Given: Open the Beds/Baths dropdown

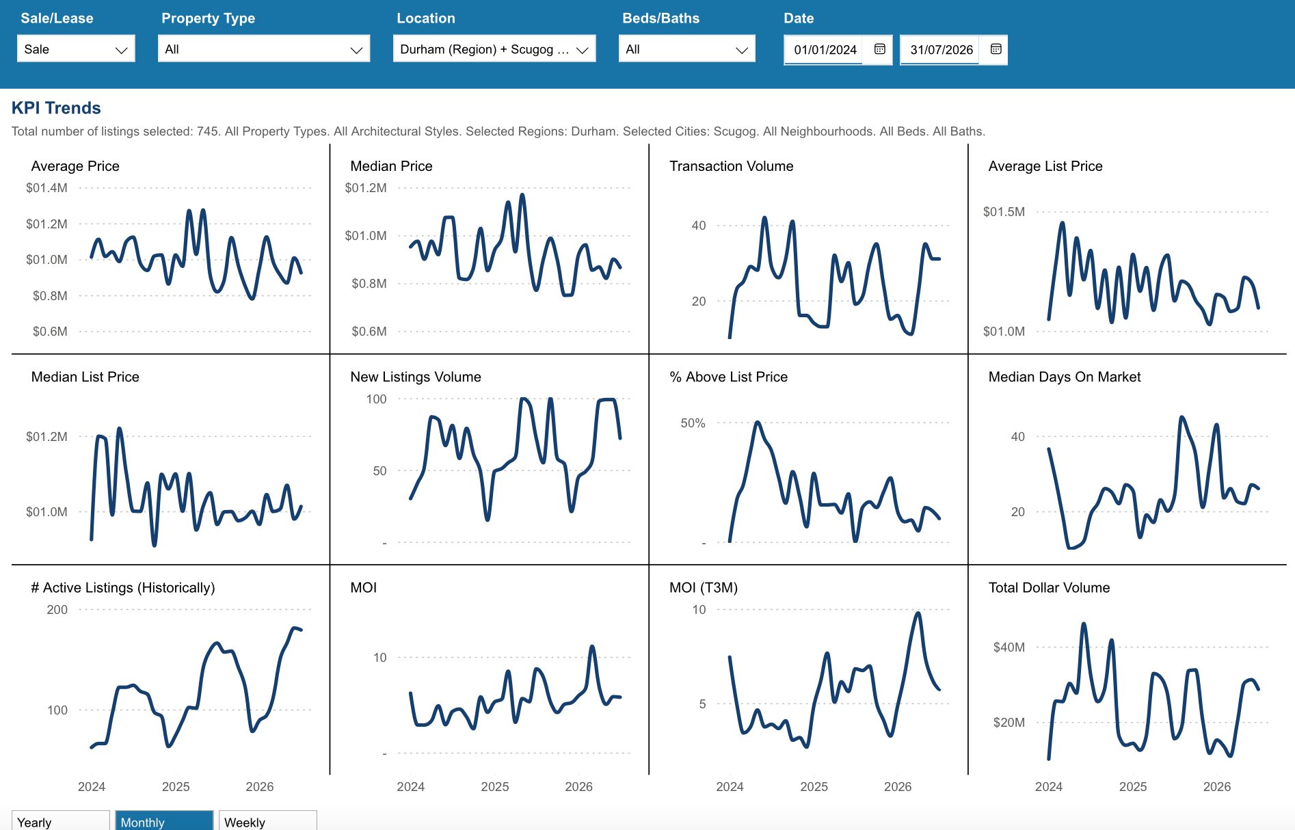Looking at the screenshot, I should pos(687,49).
